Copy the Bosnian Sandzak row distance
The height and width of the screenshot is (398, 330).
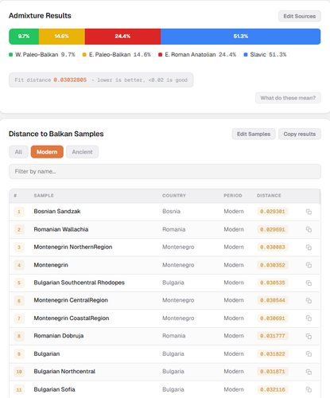pyautogui.click(x=309, y=212)
